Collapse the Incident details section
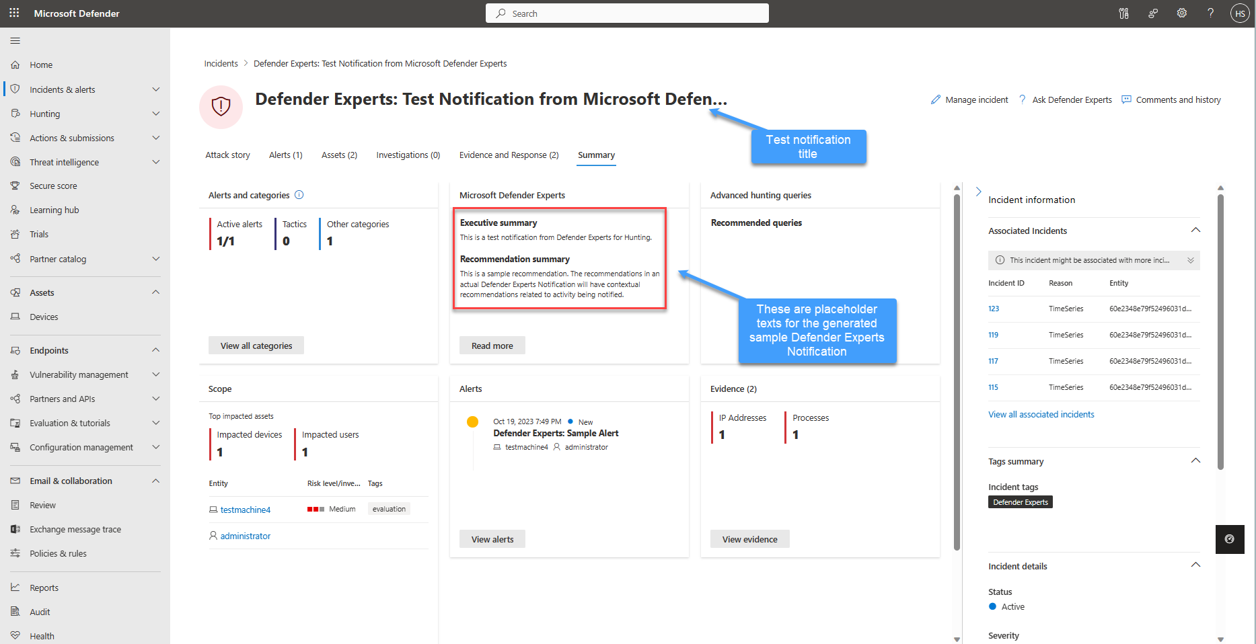 pos(1195,565)
